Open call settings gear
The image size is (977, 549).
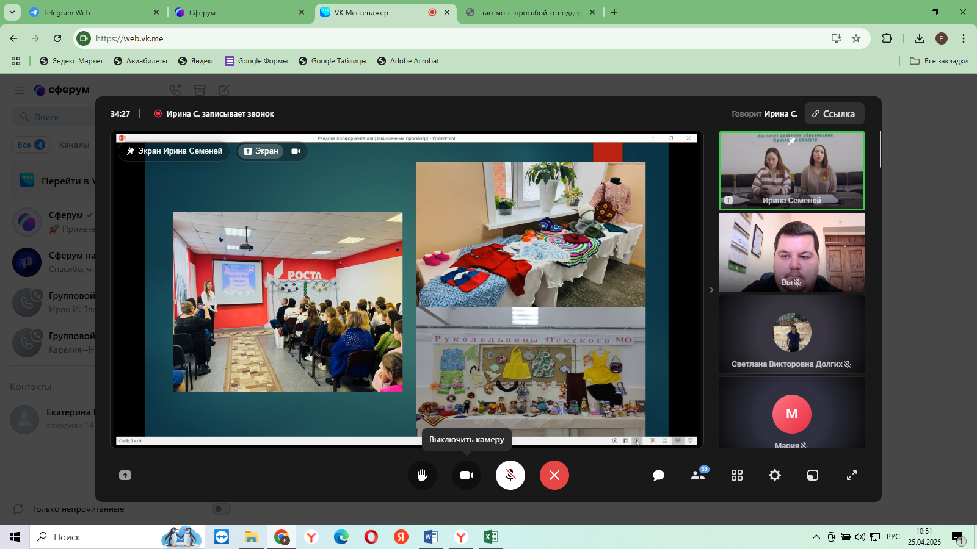775,475
